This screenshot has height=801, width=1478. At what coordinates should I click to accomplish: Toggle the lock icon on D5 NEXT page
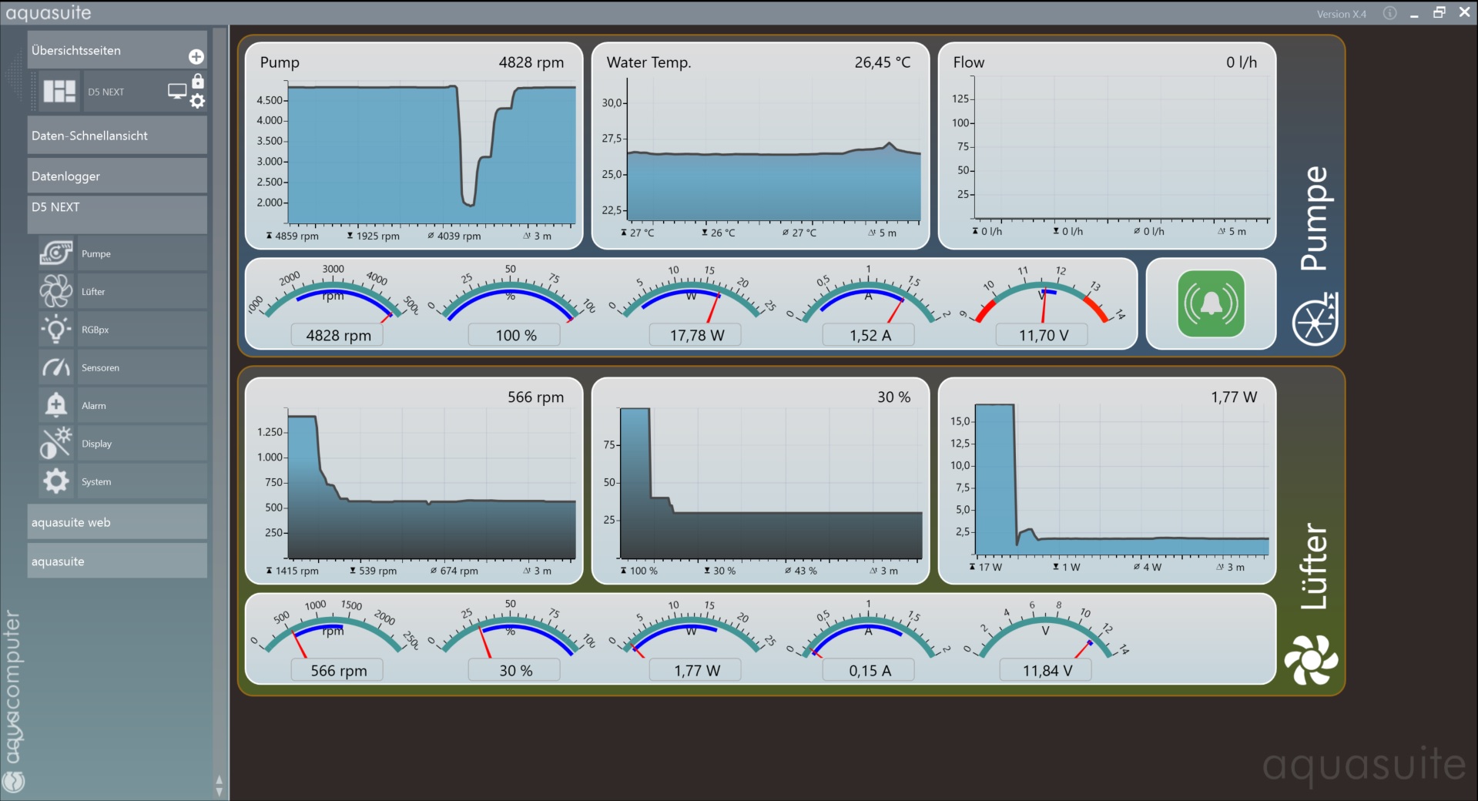[198, 81]
